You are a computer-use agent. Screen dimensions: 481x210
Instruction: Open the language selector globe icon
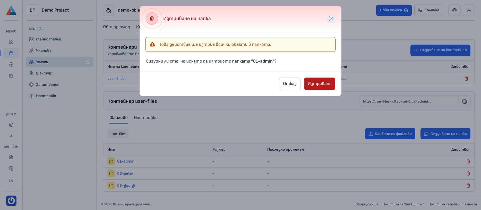tap(454, 10)
